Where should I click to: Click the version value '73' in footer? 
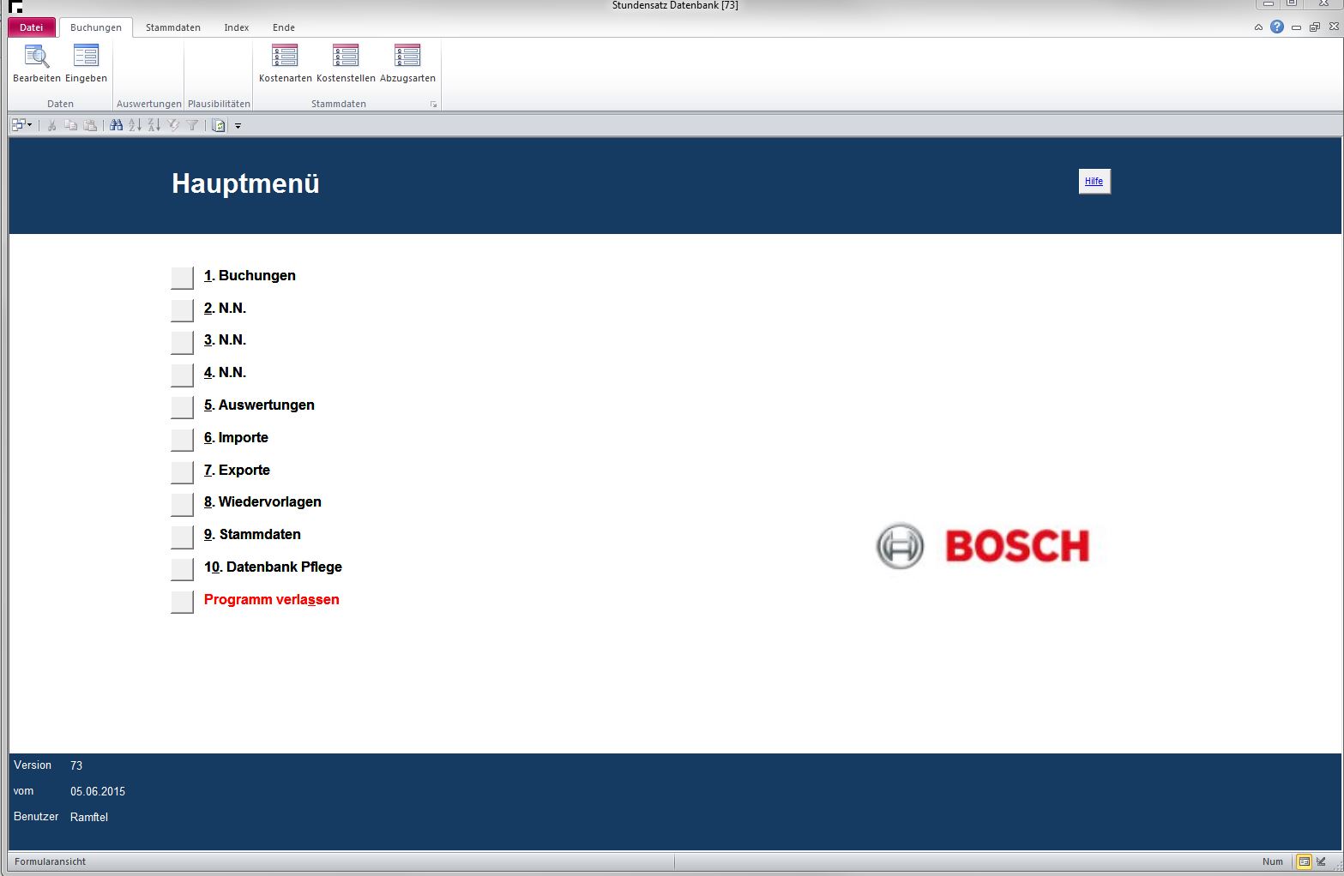pos(76,765)
